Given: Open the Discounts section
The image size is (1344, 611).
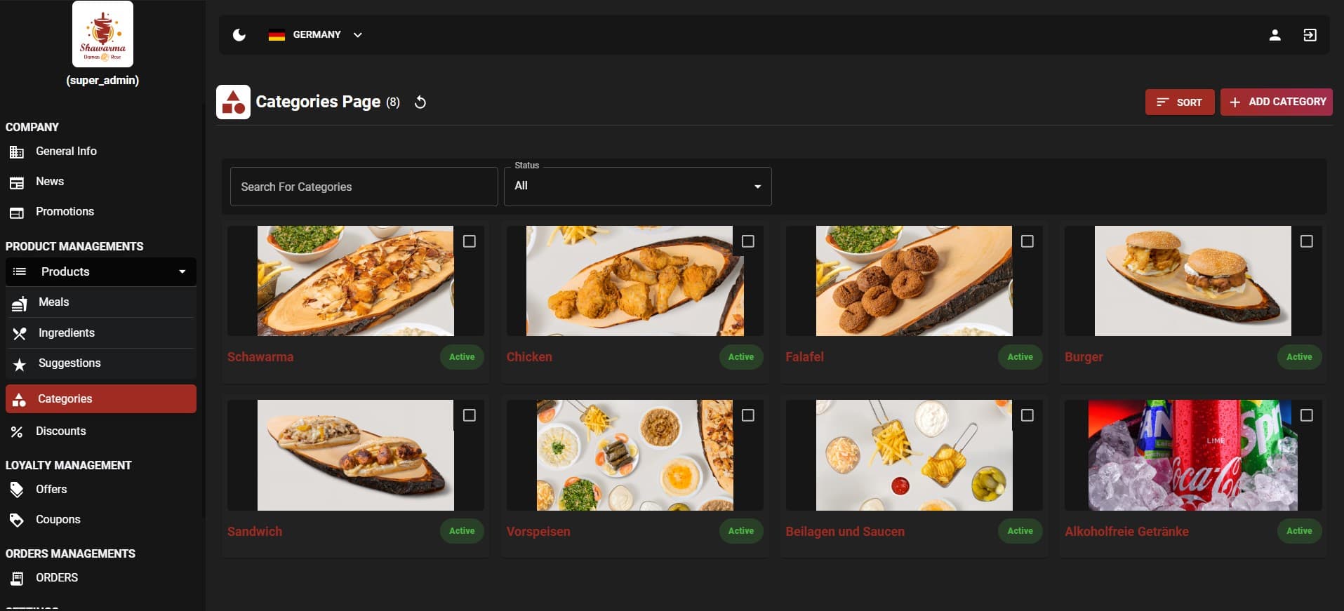Looking at the screenshot, I should [x=60, y=431].
